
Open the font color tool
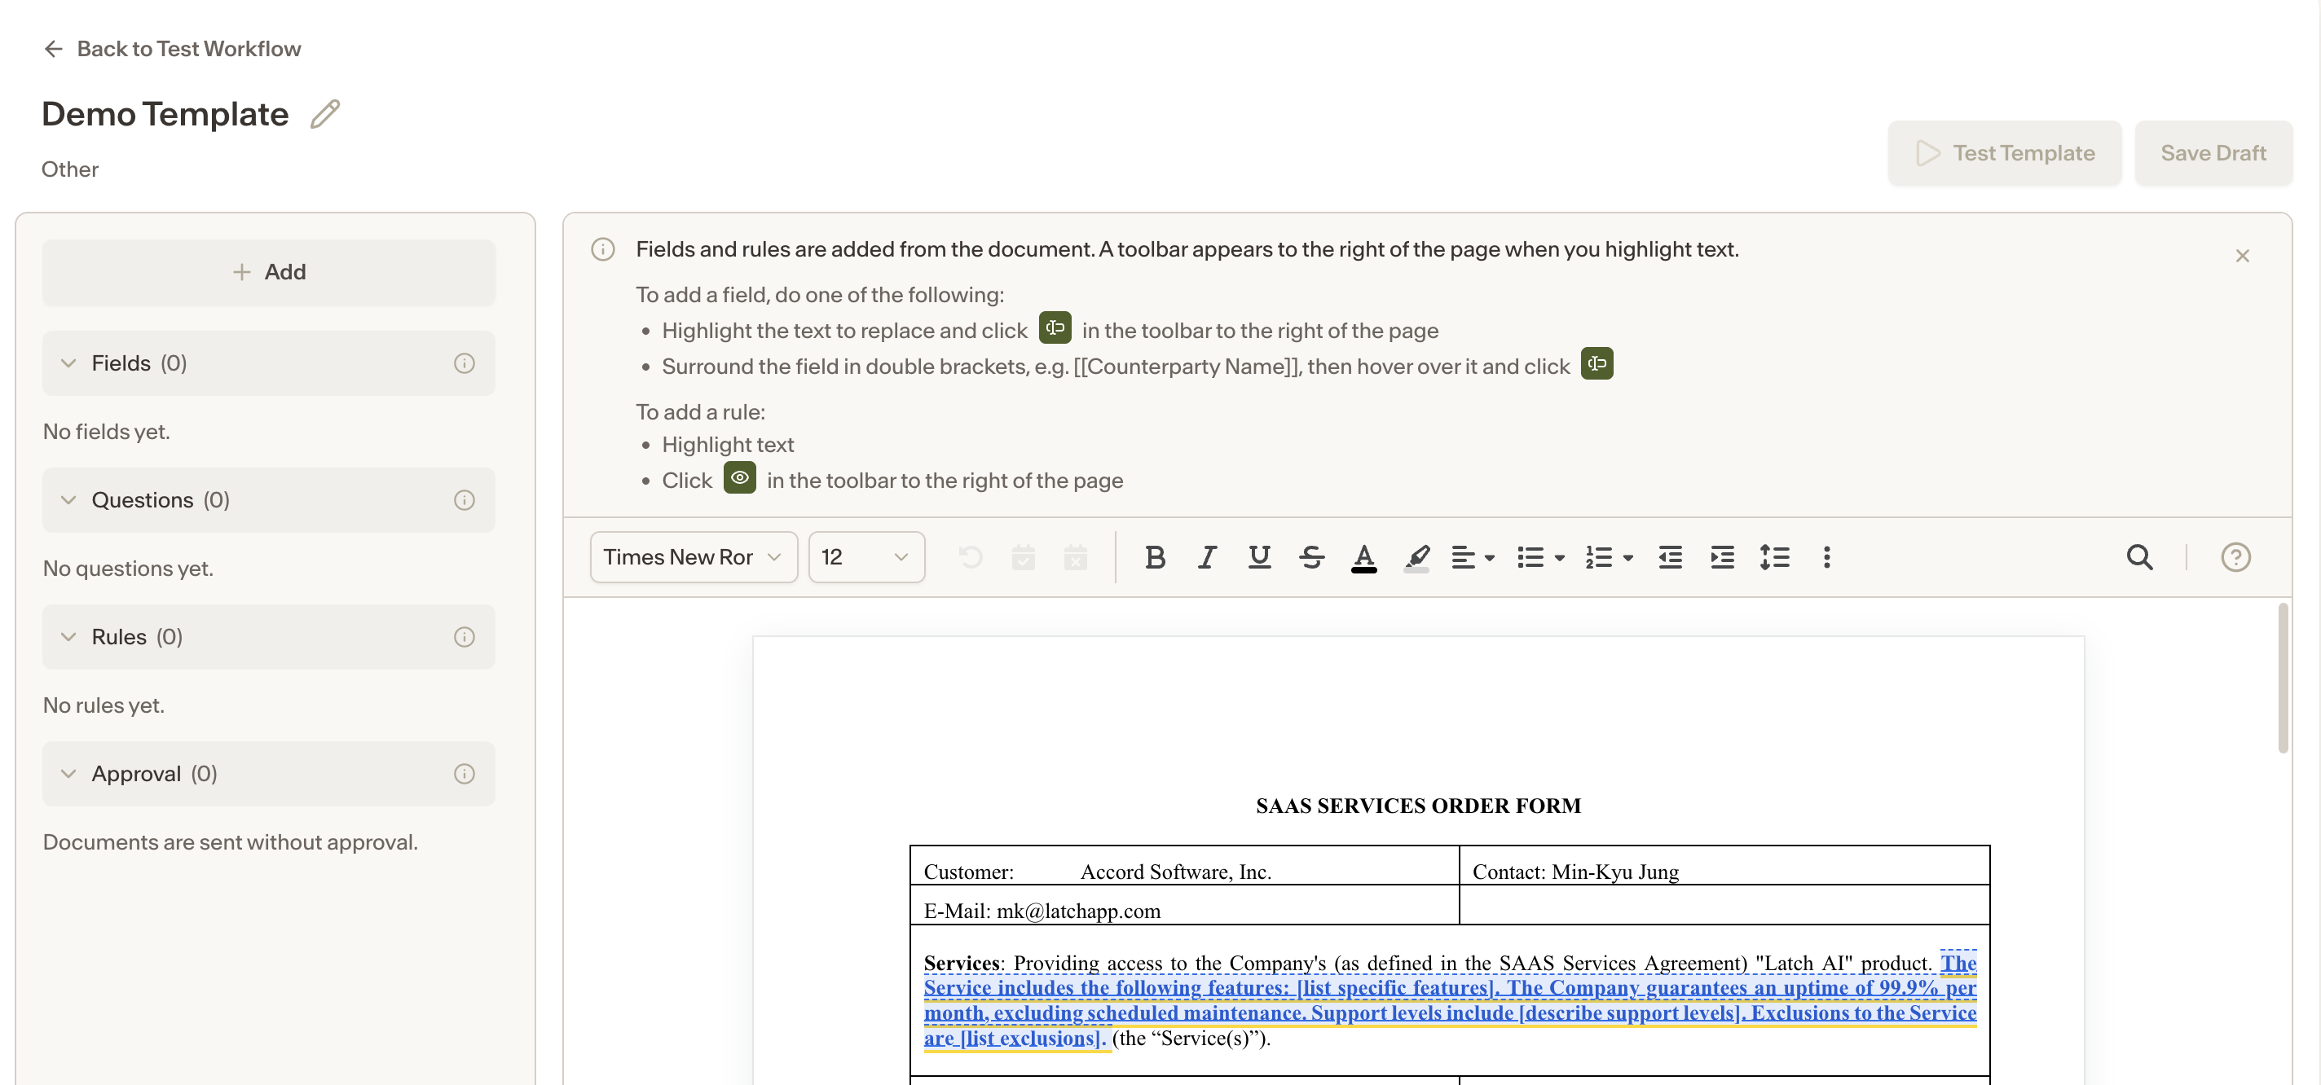(1364, 558)
